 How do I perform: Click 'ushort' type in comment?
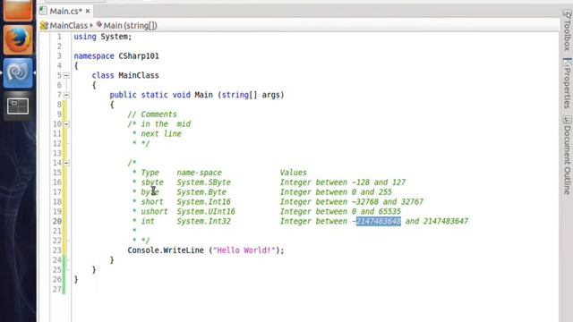154,211
